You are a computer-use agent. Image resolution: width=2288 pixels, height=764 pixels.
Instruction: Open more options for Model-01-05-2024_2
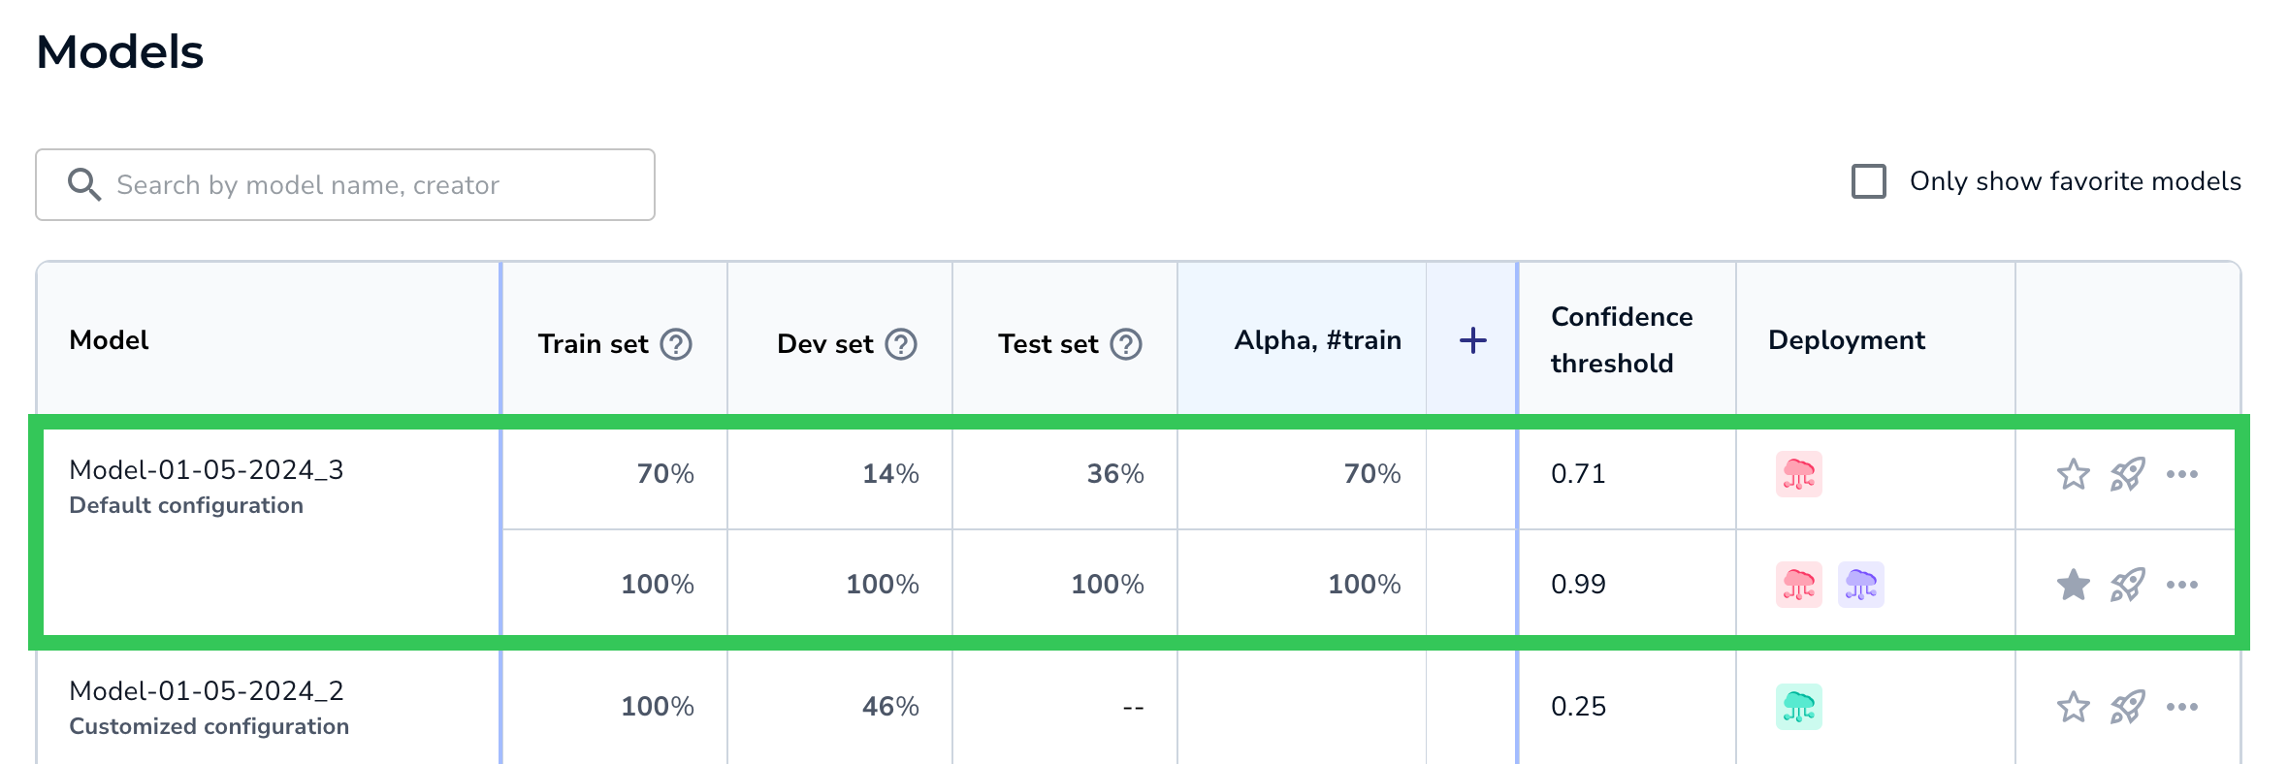point(2181,707)
